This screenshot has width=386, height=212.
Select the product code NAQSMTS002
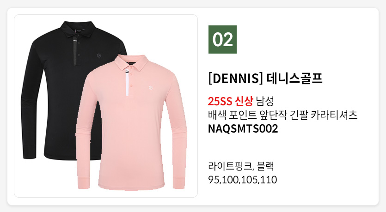coord(243,128)
